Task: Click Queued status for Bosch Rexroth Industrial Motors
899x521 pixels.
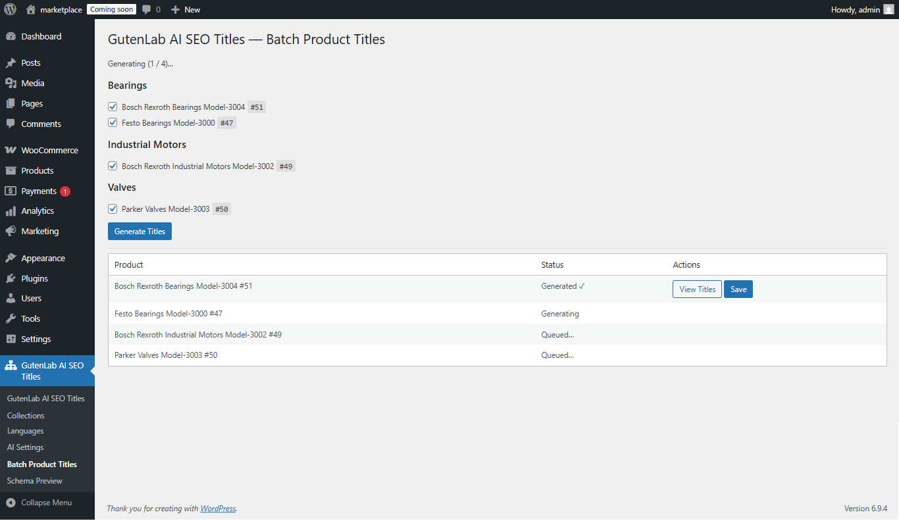Action: click(557, 335)
